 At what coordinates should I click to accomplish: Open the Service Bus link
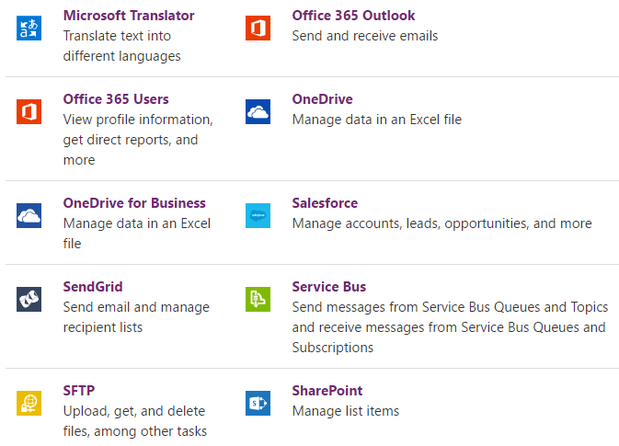327,287
